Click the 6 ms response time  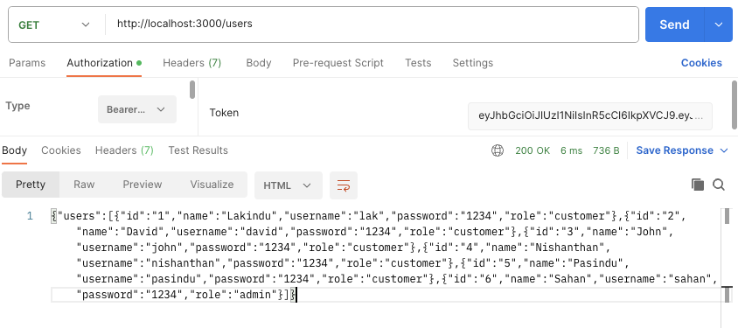tap(571, 150)
